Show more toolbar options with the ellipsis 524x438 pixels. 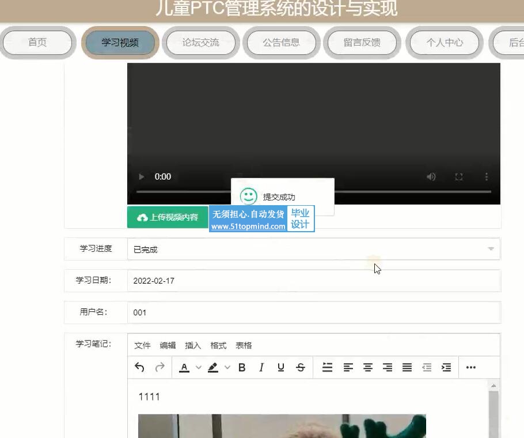coord(471,368)
